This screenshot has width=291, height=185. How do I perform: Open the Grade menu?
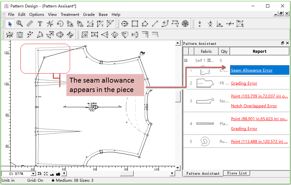pos(89,15)
